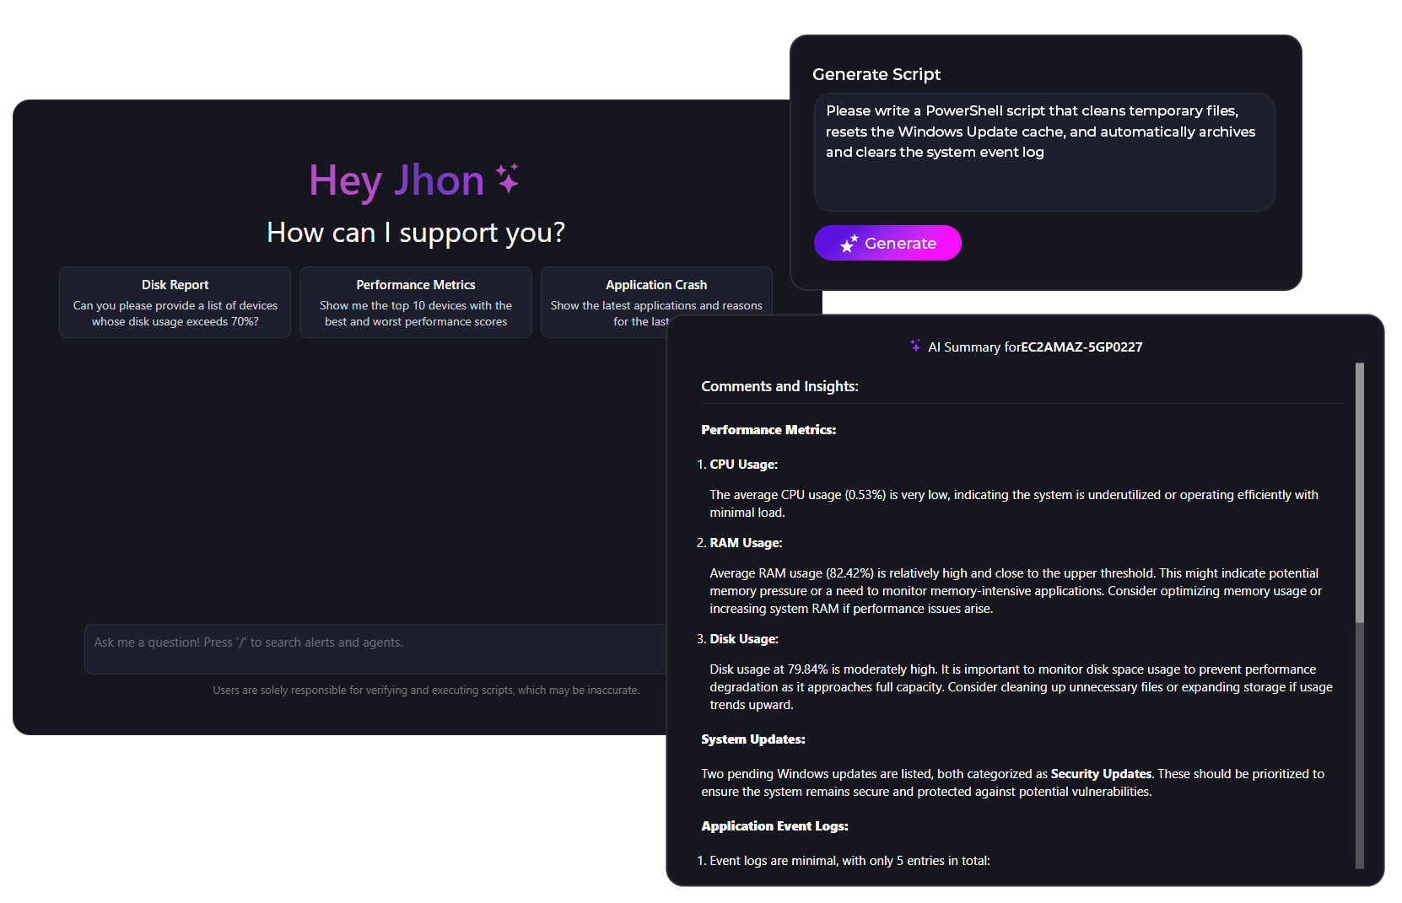
Task: Click the Generate Script panel title
Action: pyautogui.click(x=876, y=74)
